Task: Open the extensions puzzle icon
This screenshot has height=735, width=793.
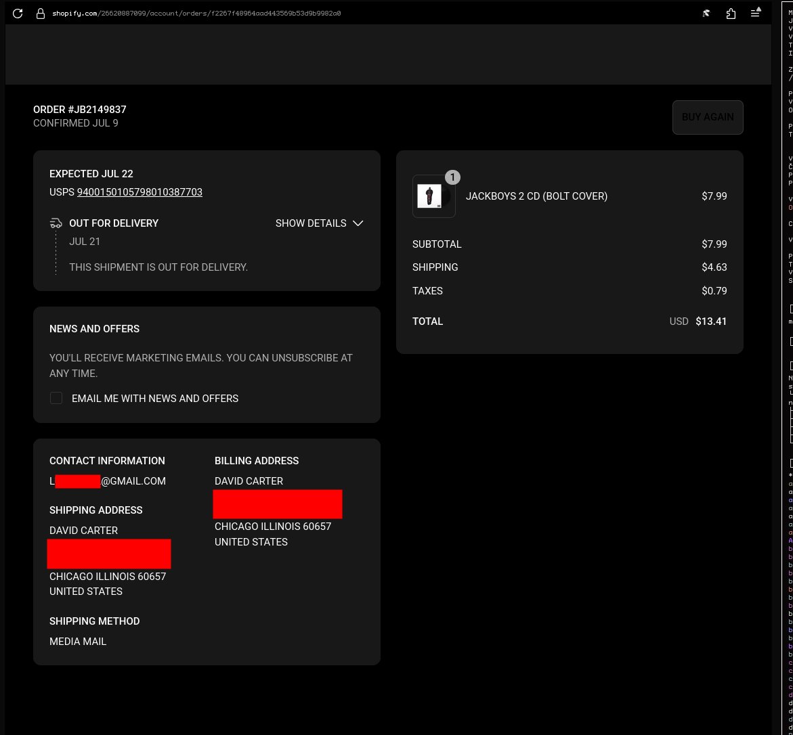Action: click(731, 14)
